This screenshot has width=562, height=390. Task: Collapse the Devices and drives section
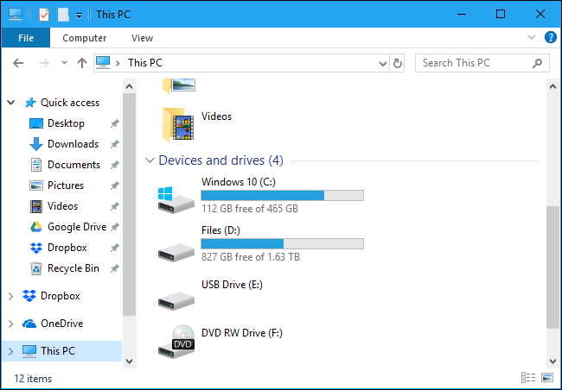(150, 160)
